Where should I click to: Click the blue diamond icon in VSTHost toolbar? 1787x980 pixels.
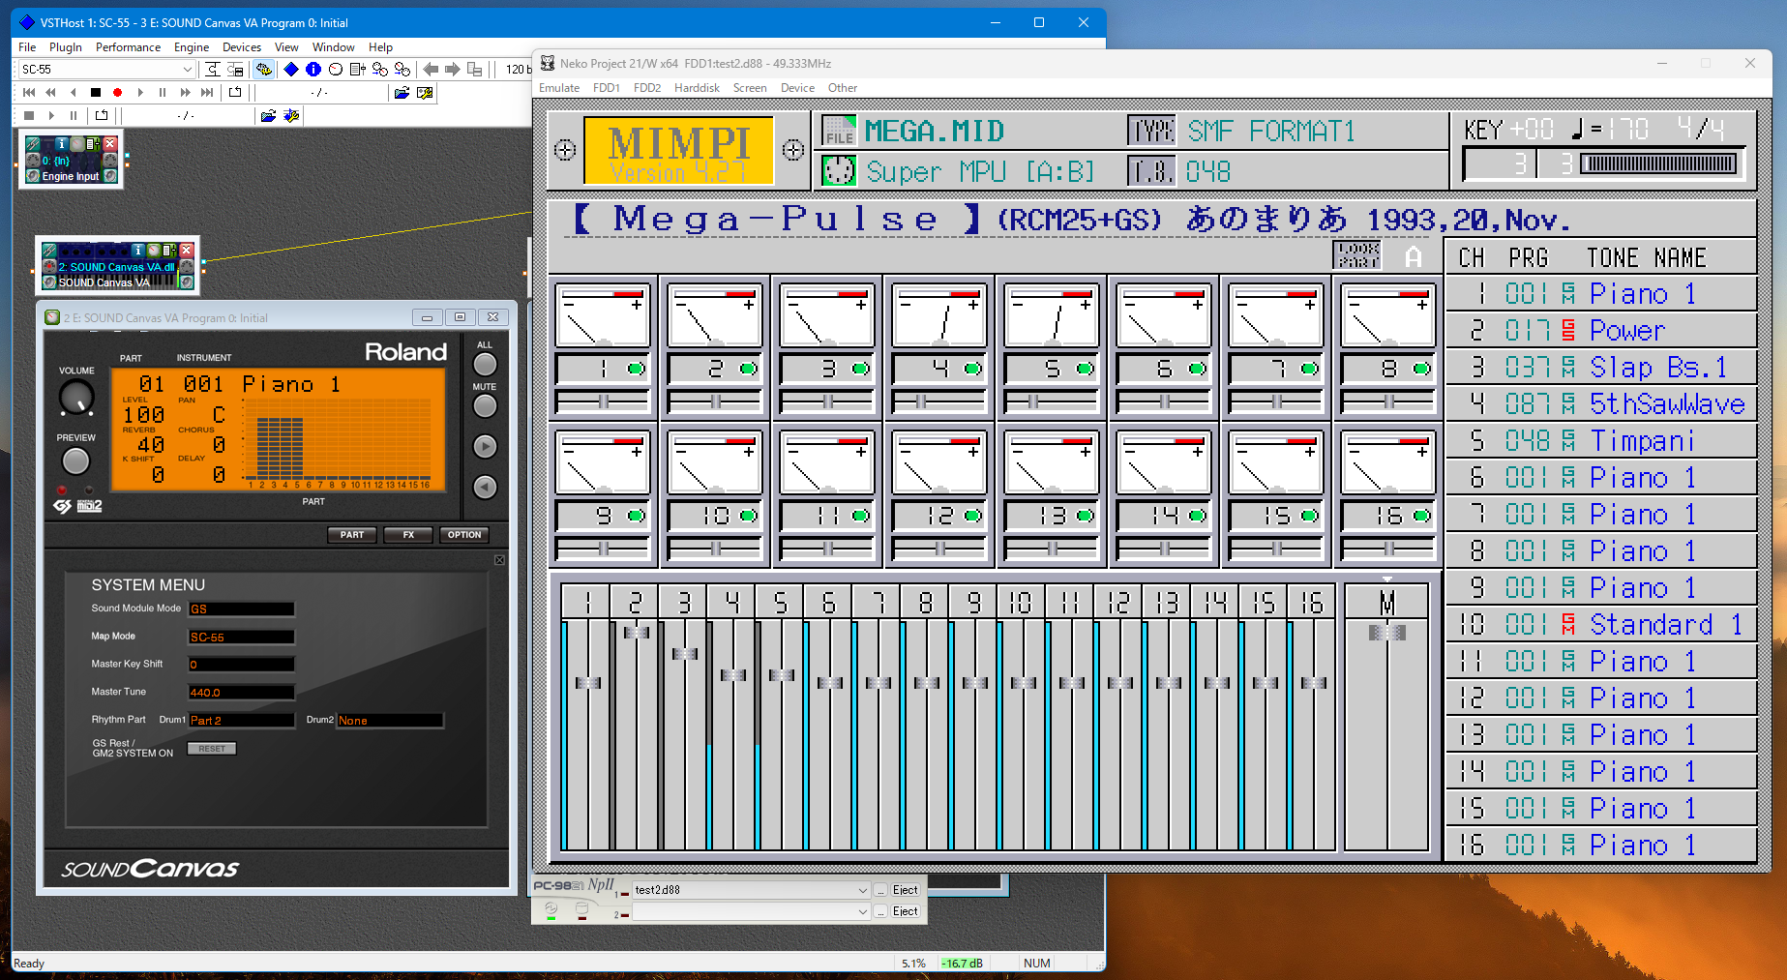coord(290,69)
